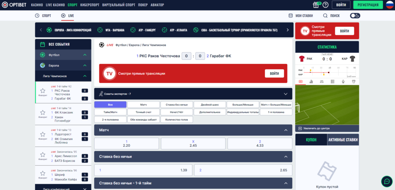This screenshot has width=395, height=190.
Task: Collapse Ставка без ничьи - 1-й тайм section
Action: tap(286, 183)
